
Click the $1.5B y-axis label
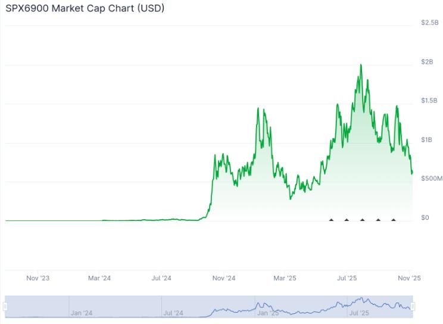coord(429,101)
